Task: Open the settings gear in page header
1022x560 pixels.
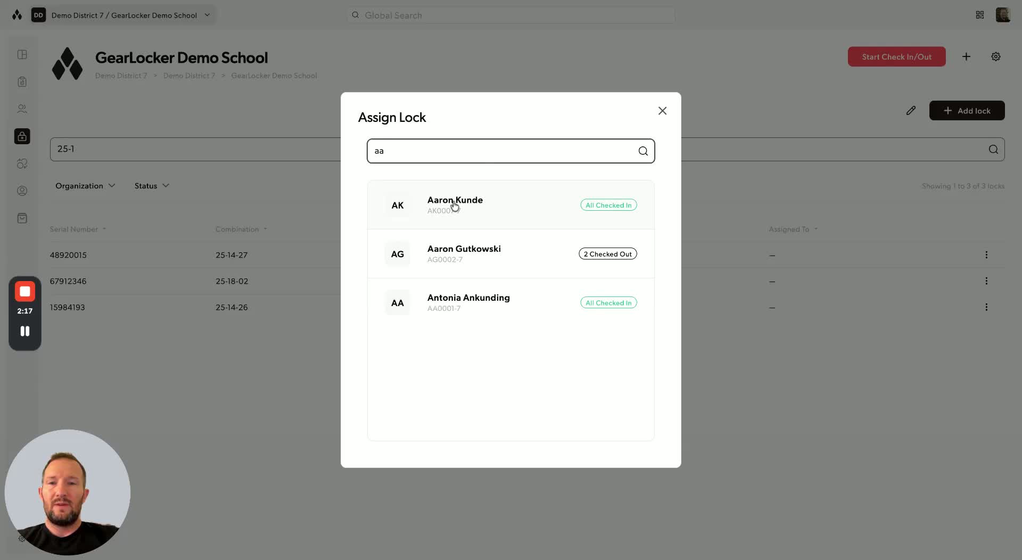Action: (996, 57)
